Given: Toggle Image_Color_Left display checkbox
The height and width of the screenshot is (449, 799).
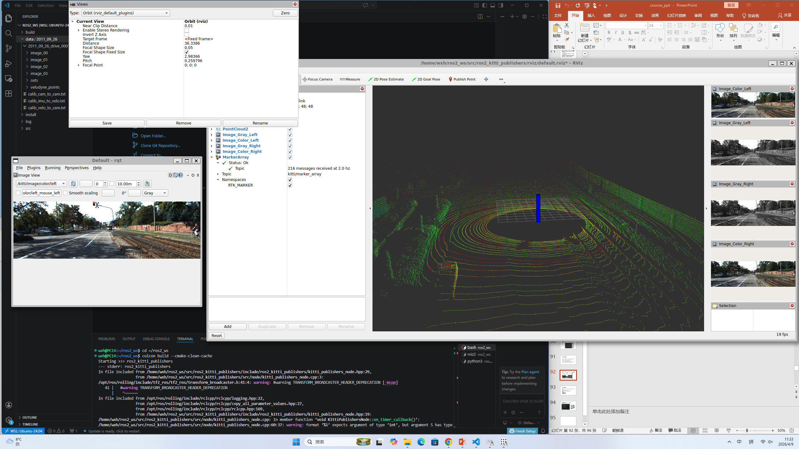Looking at the screenshot, I should [290, 140].
